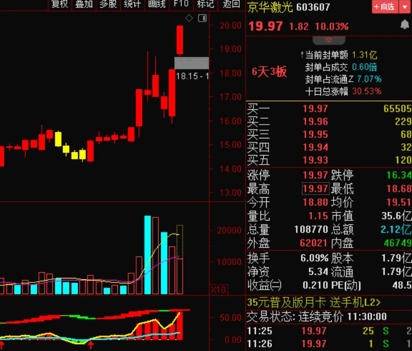Select the 换手 value 6.09%
Screen dimensions: 412x351
point(315,258)
